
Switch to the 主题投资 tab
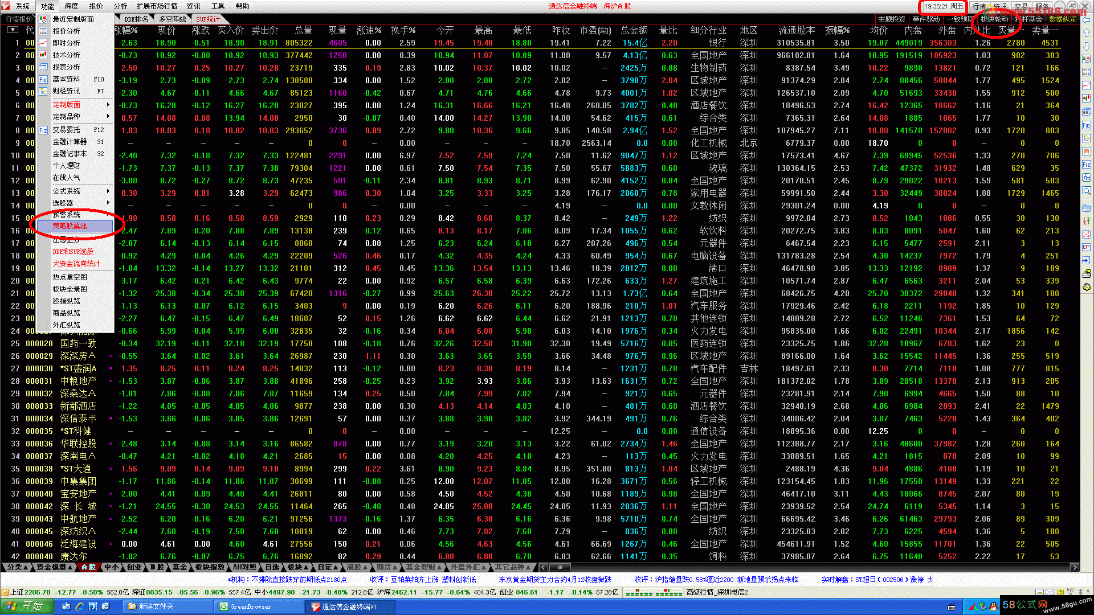[891, 19]
